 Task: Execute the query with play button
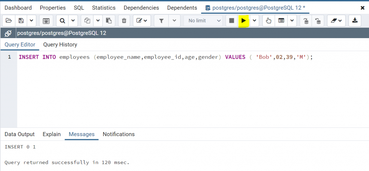pyautogui.click(x=244, y=21)
